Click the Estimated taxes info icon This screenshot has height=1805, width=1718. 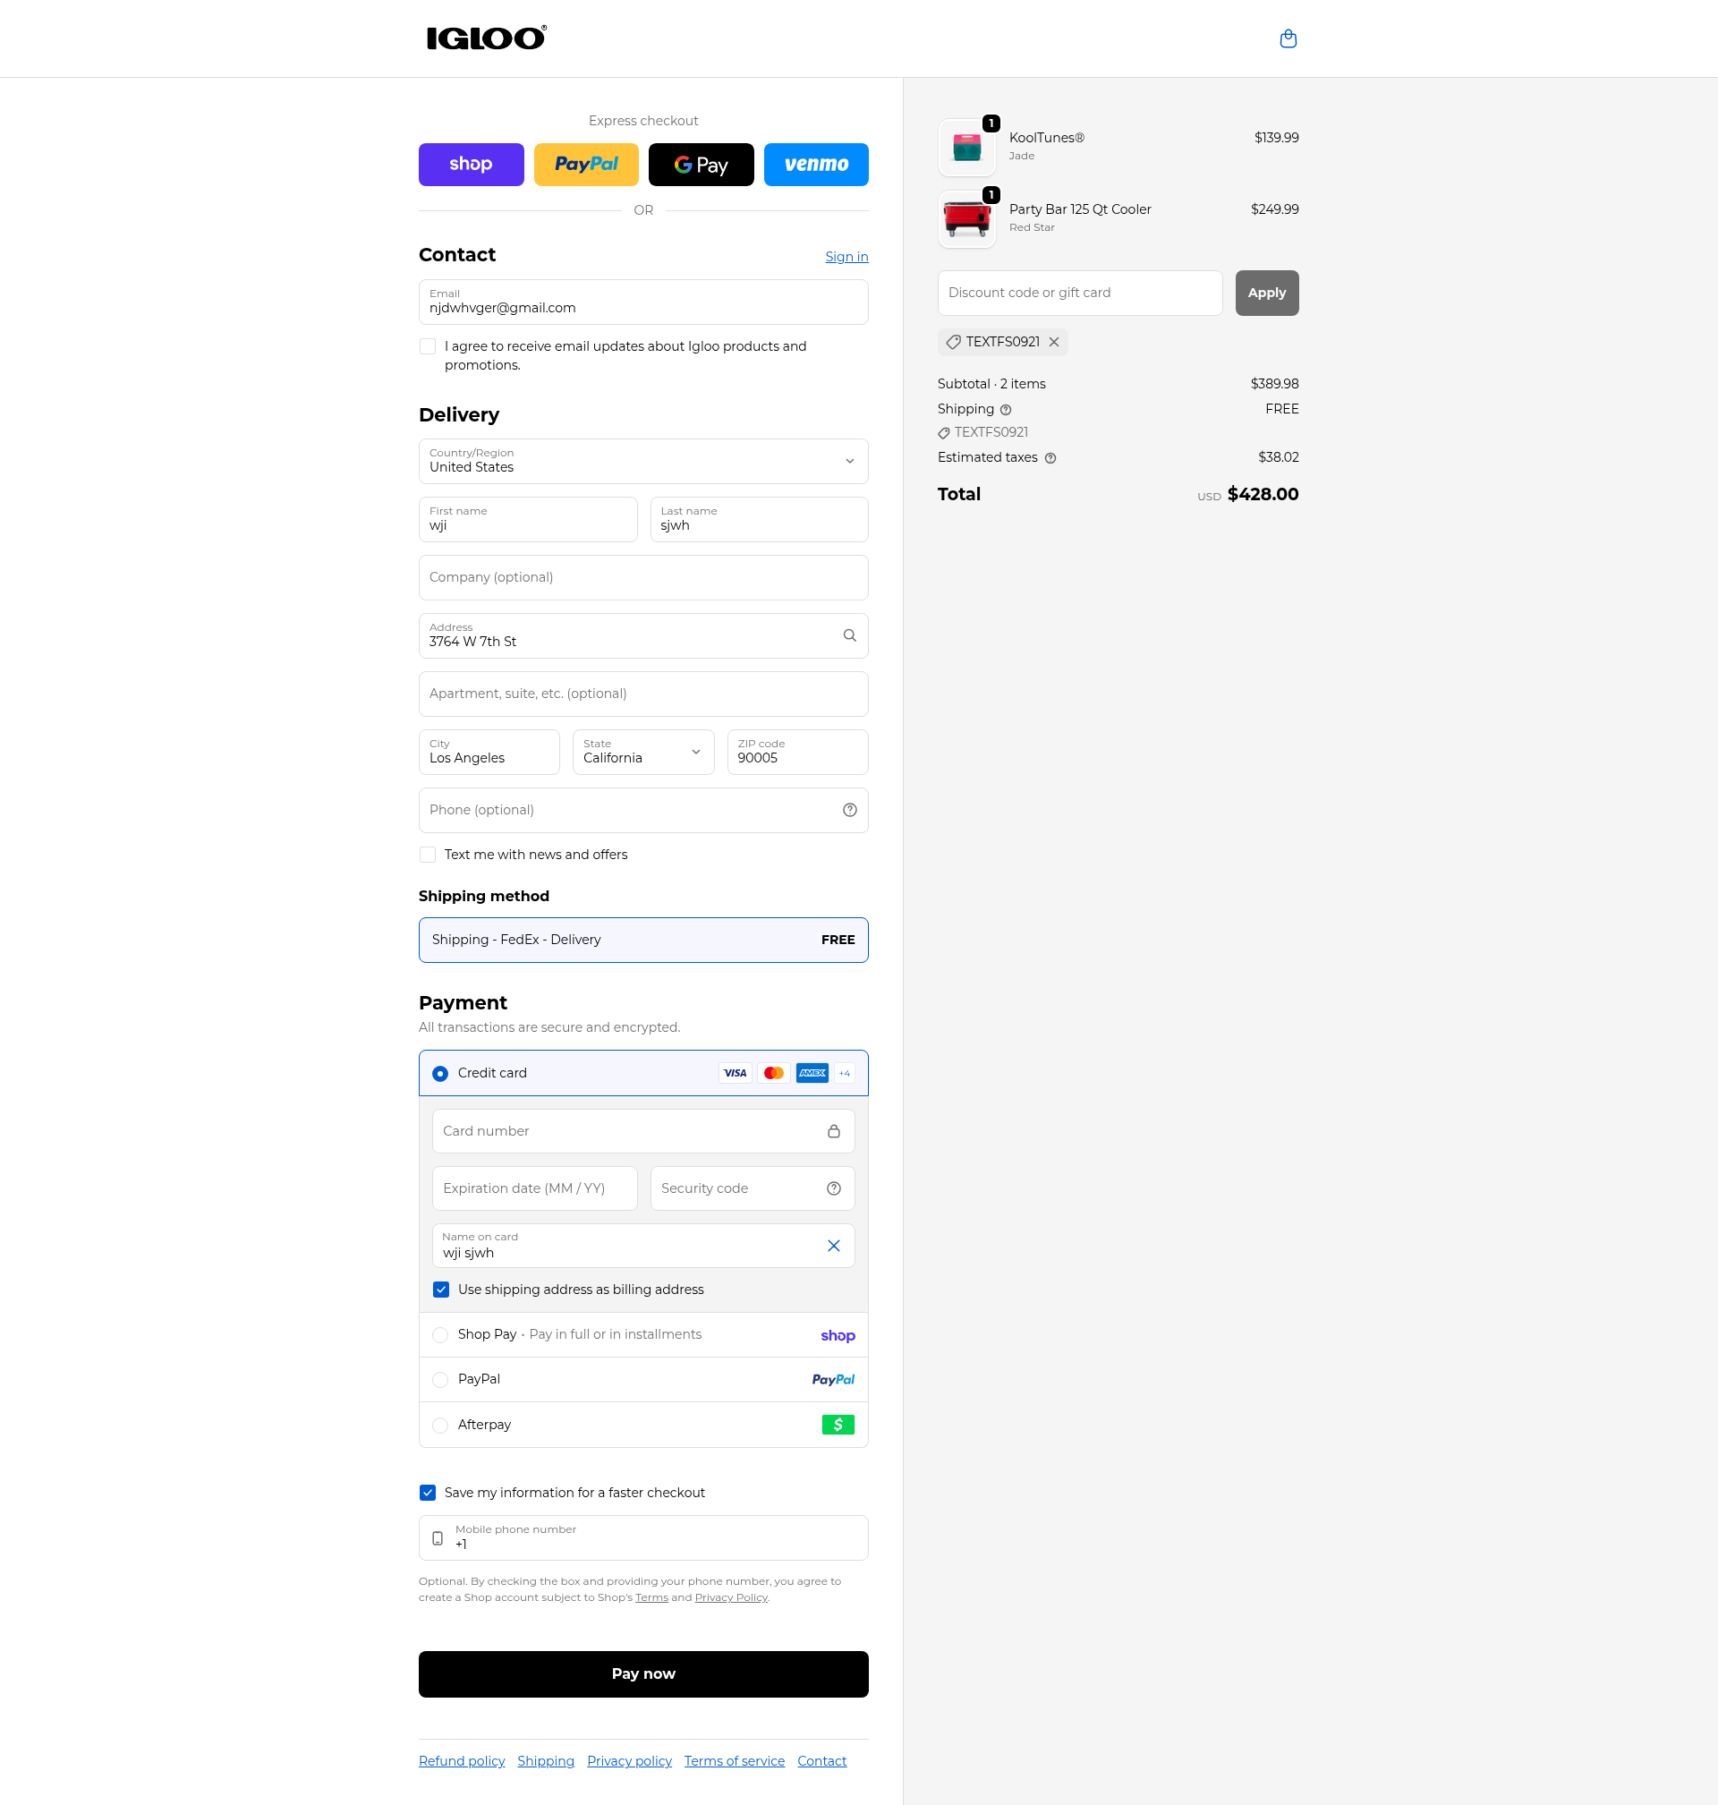coord(1050,457)
